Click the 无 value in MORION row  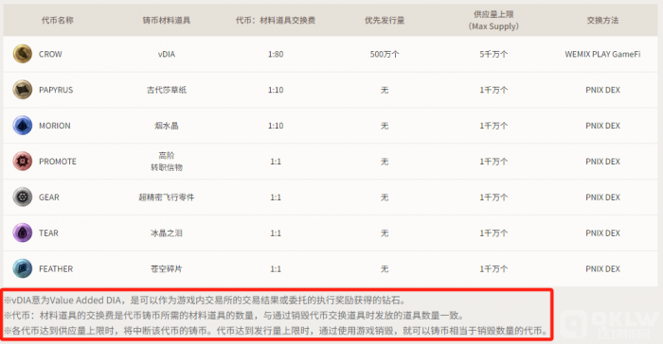pyautogui.click(x=385, y=126)
